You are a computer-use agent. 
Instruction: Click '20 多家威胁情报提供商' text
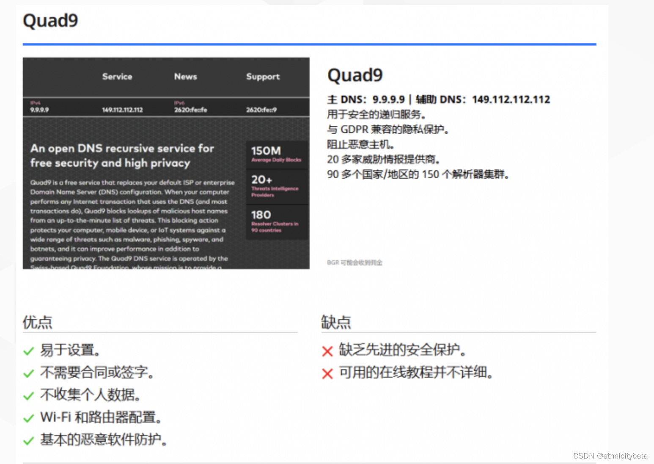tap(384, 159)
